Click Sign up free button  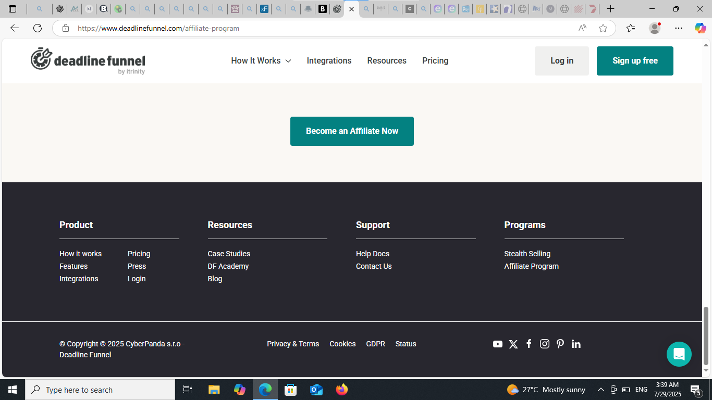(x=635, y=61)
